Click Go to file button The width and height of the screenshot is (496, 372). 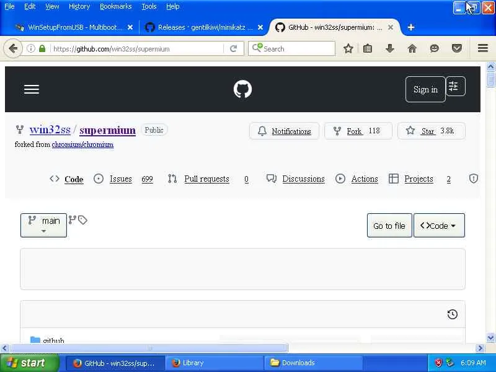pos(389,226)
